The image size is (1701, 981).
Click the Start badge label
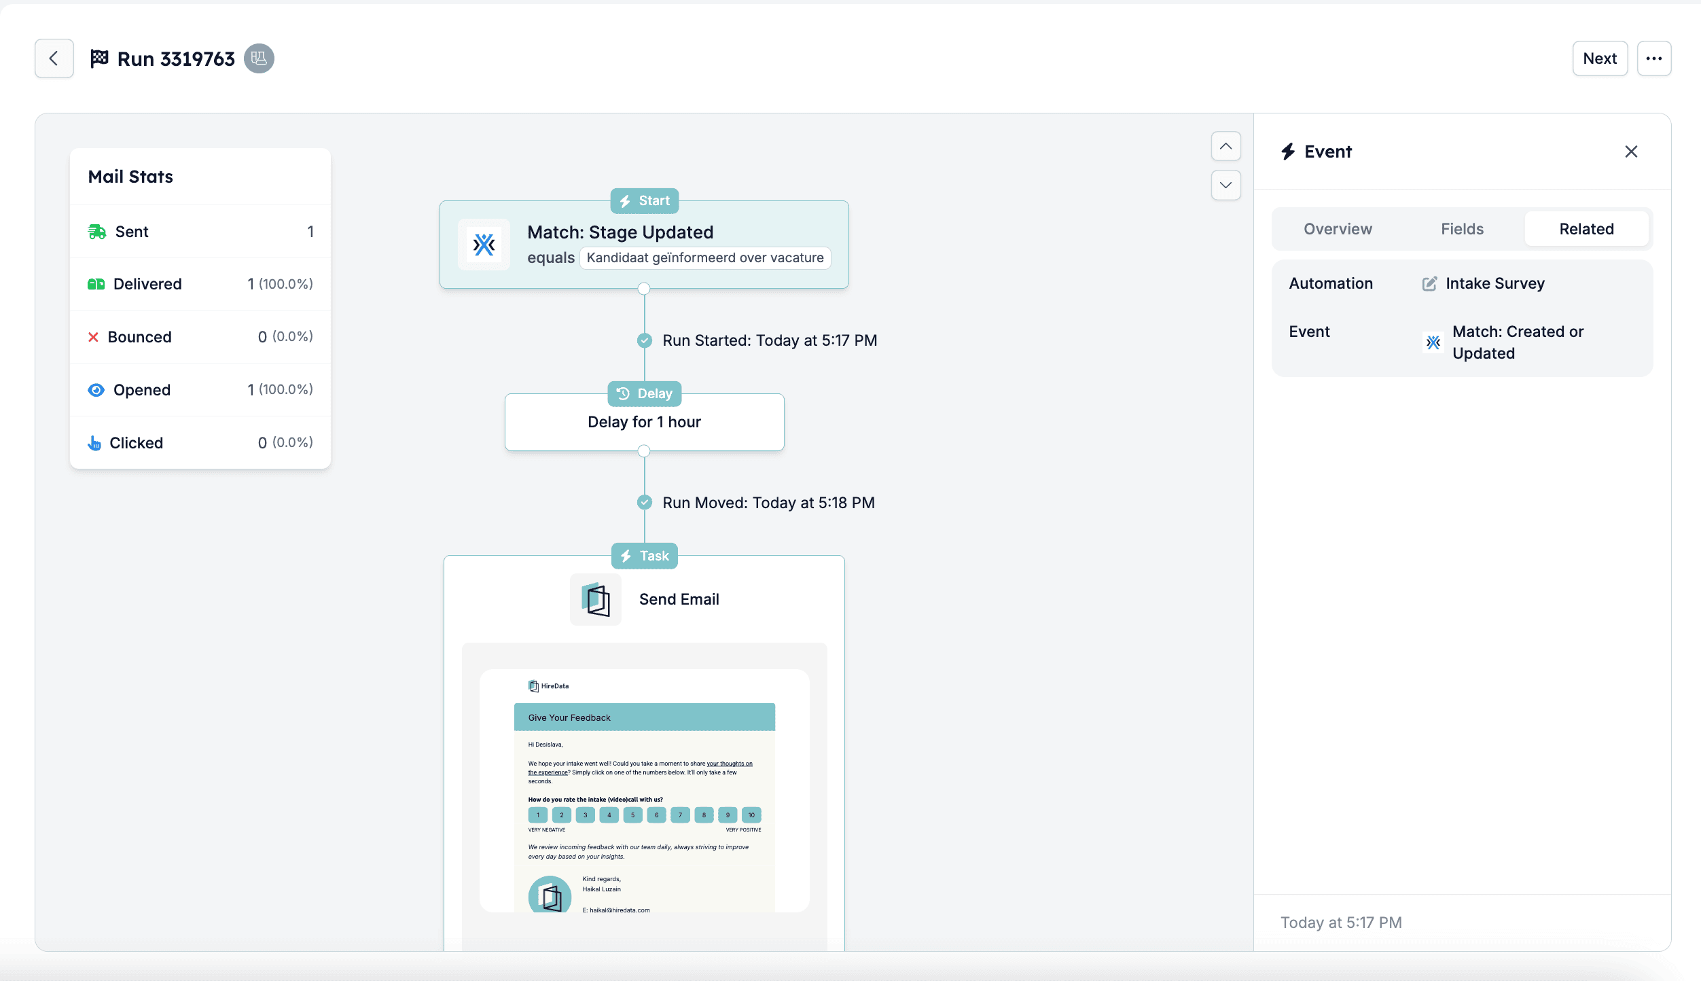[x=644, y=201]
